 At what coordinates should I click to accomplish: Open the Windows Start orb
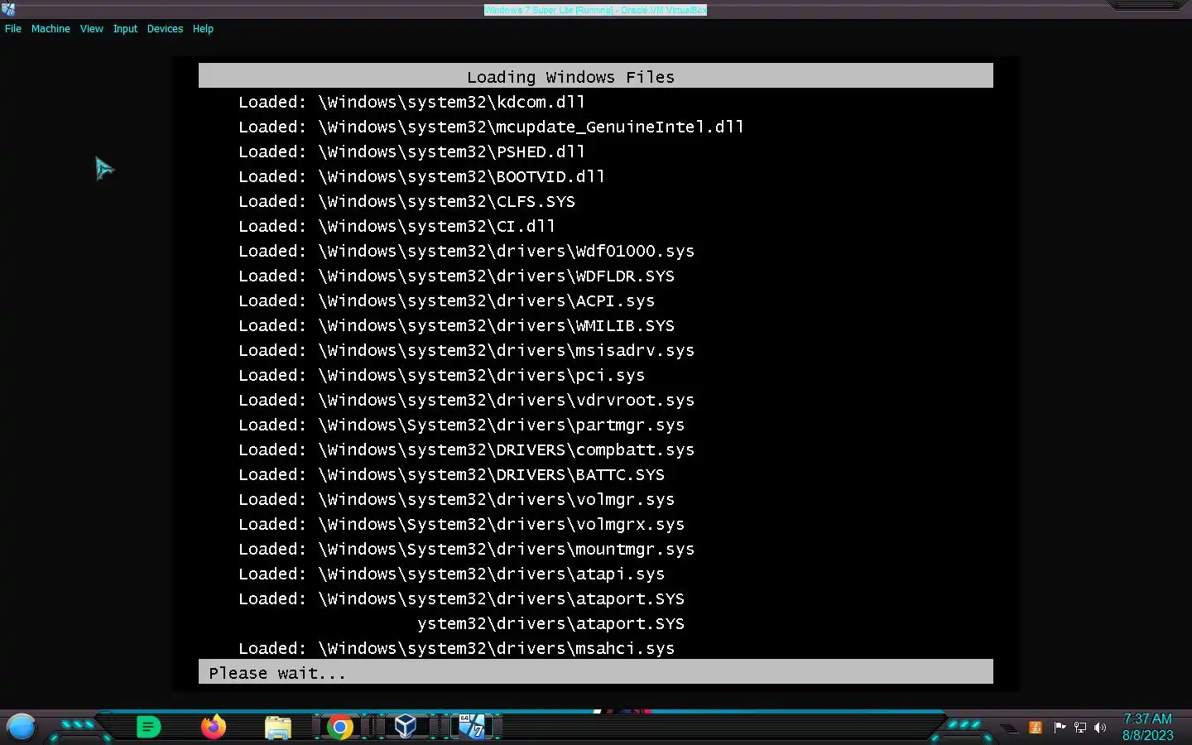tap(22, 728)
